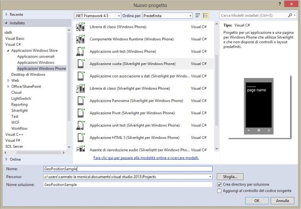301x209 pixels.
Task: Select Visual F# in the tree
Action: pyautogui.click(x=13, y=140)
